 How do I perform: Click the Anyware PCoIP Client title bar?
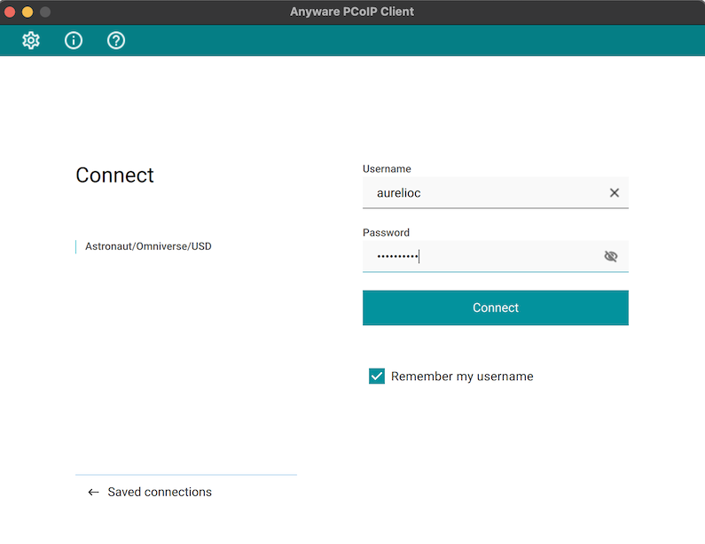[x=352, y=12]
